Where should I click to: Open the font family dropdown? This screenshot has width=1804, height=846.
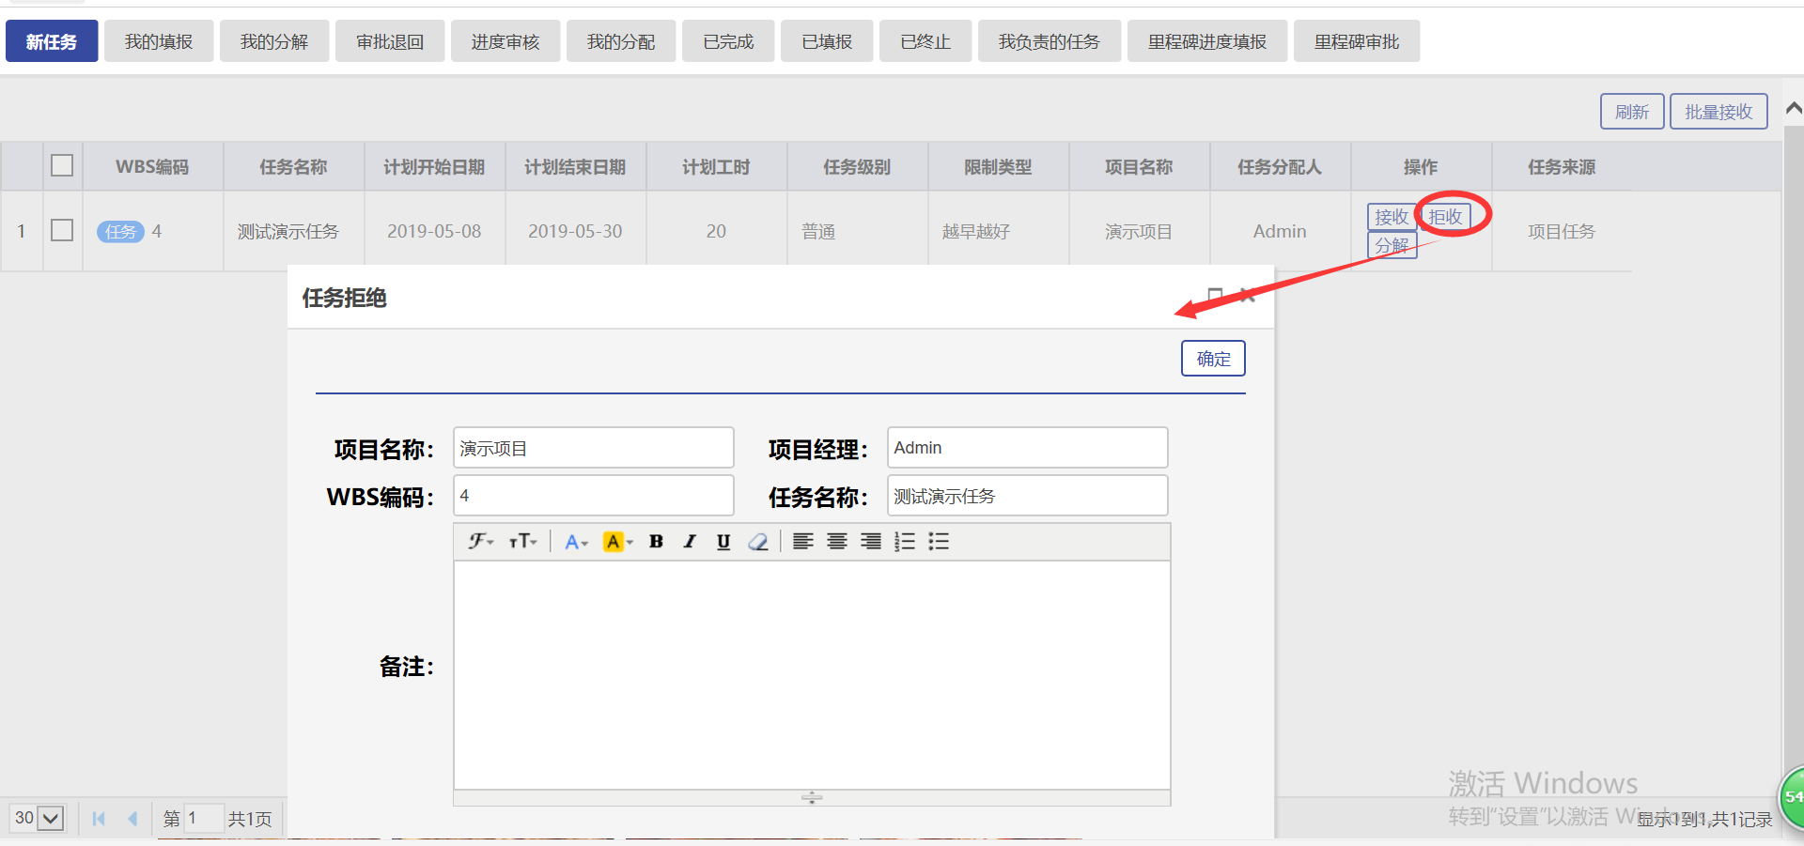pyautogui.click(x=481, y=542)
